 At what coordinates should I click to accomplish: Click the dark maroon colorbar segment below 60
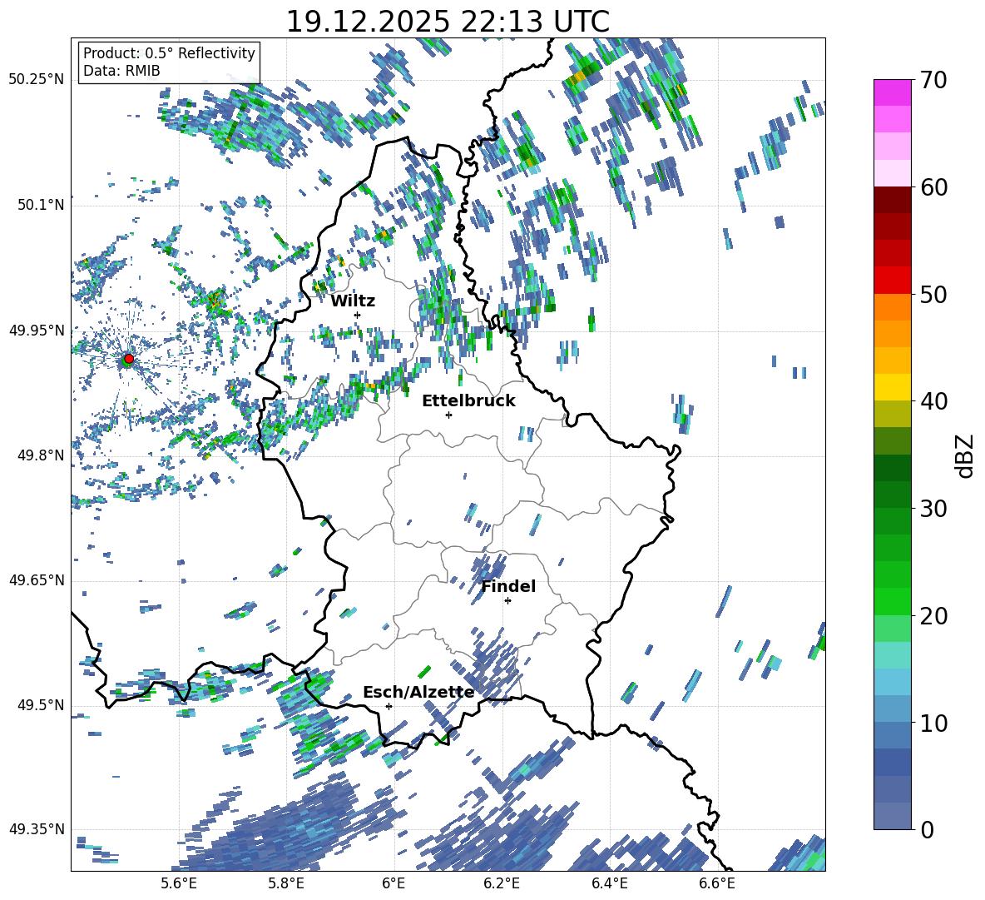click(x=892, y=200)
